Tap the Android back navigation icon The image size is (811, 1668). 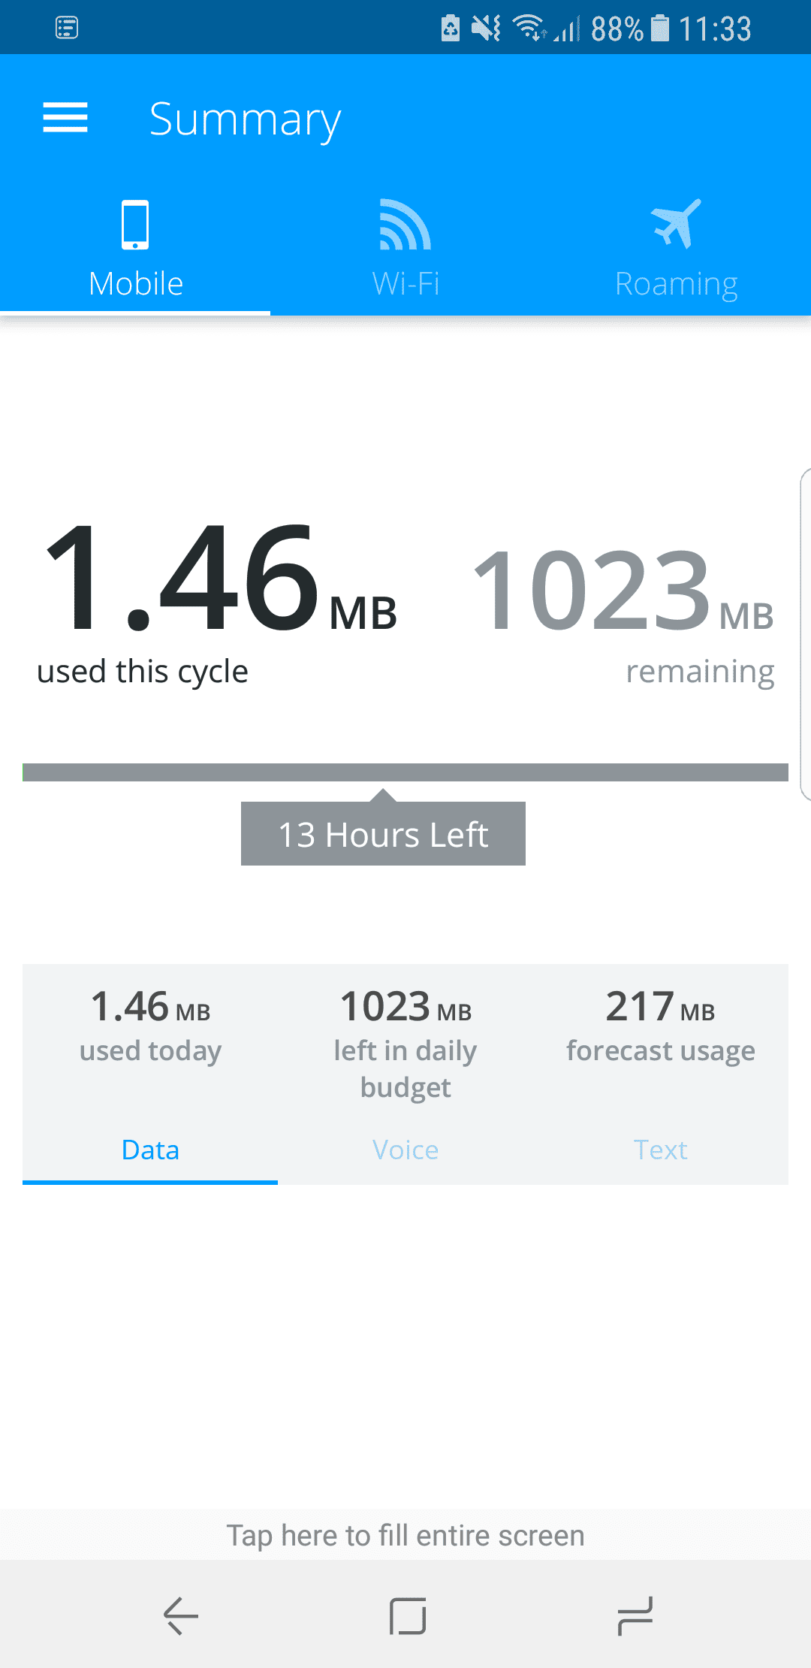pyautogui.click(x=181, y=1615)
